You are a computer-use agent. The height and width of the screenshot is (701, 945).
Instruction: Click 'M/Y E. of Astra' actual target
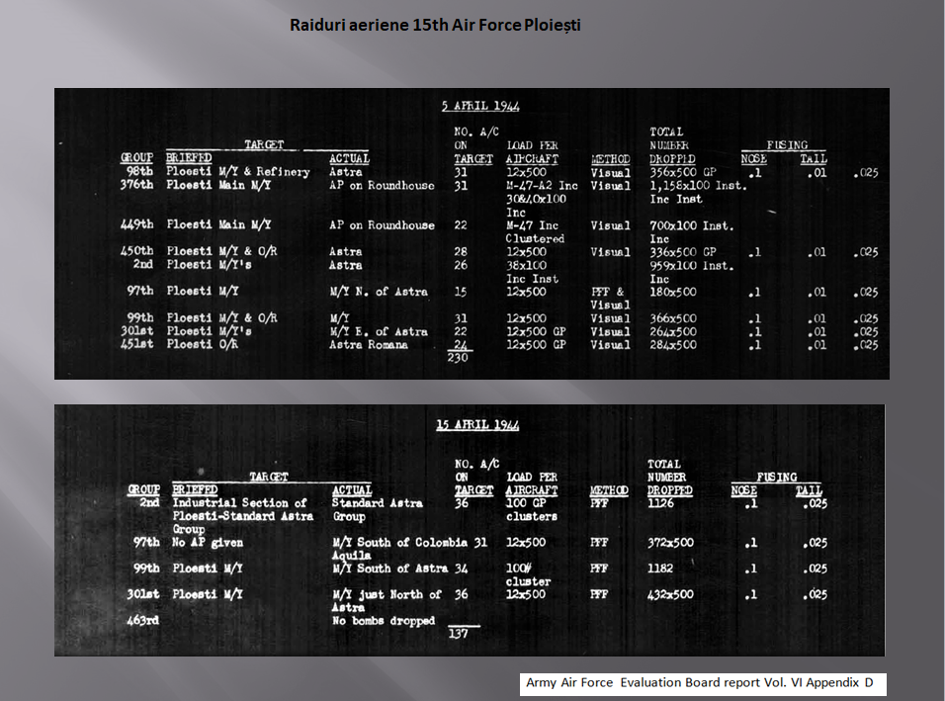pyautogui.click(x=379, y=331)
